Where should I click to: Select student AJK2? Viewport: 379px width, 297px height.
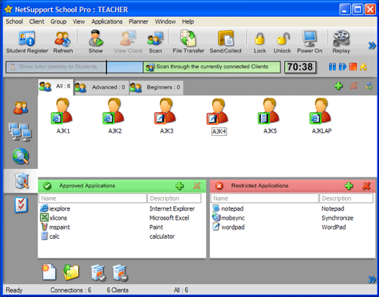tap(114, 116)
